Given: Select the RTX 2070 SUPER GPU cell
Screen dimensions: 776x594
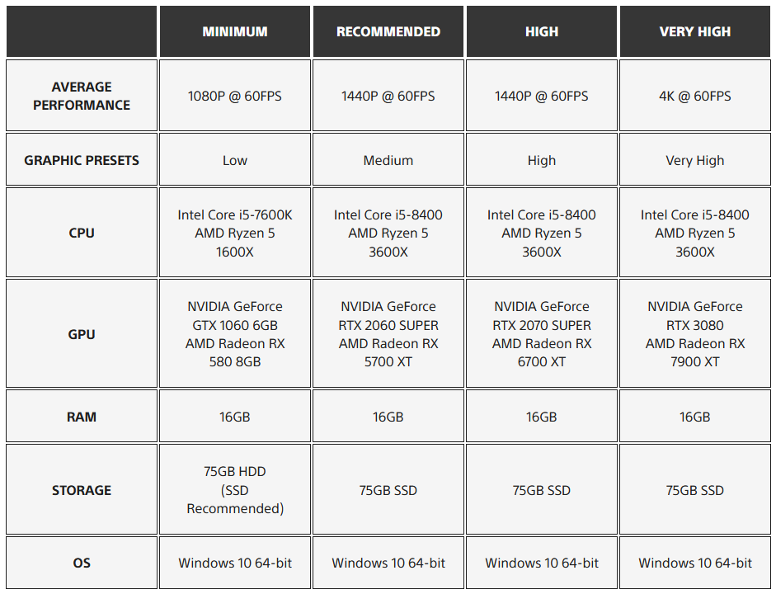Looking at the screenshot, I should click(x=542, y=334).
